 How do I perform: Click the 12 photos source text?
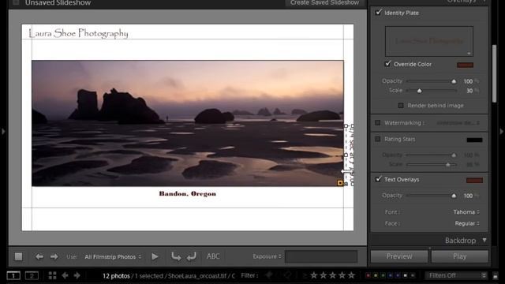click(x=116, y=276)
